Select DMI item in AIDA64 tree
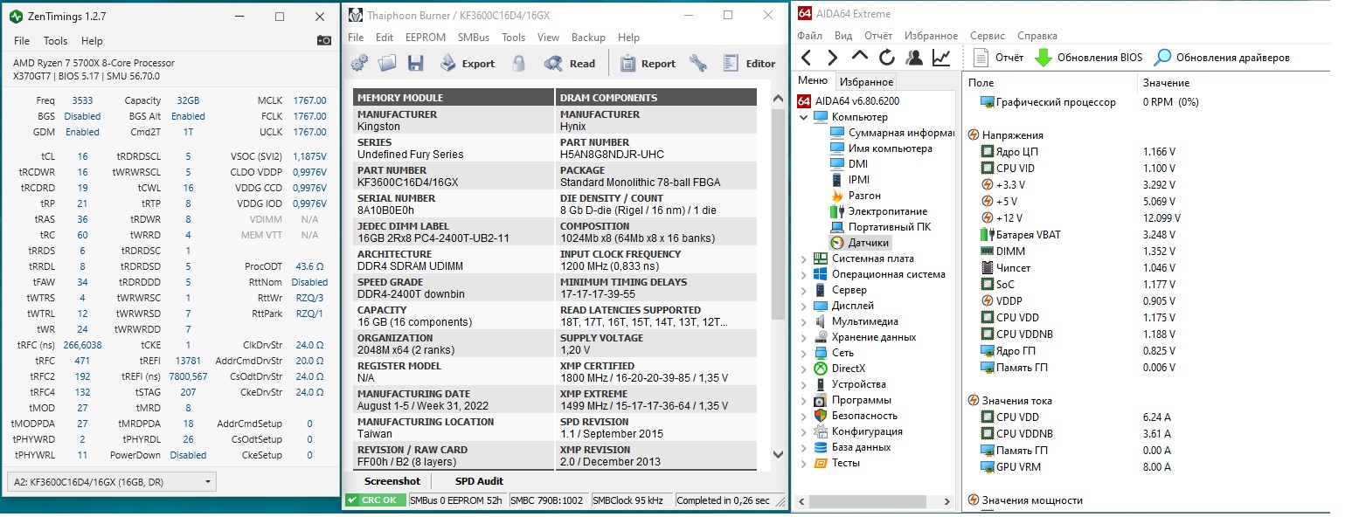 [849, 164]
